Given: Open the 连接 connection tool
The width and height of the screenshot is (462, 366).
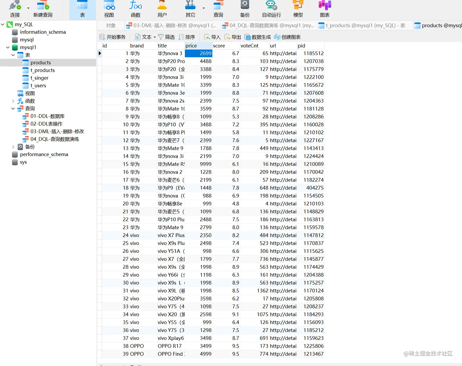Looking at the screenshot, I should tap(15, 9).
